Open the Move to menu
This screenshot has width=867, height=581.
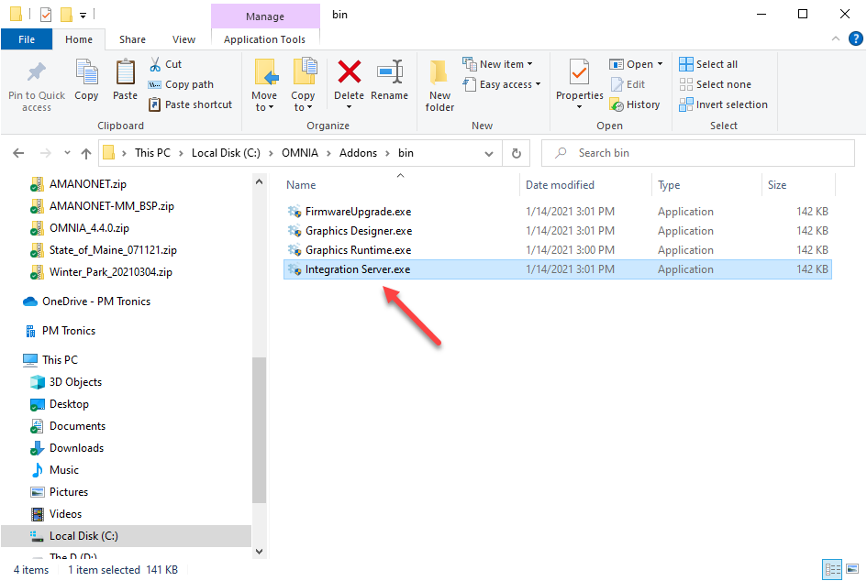pyautogui.click(x=264, y=85)
